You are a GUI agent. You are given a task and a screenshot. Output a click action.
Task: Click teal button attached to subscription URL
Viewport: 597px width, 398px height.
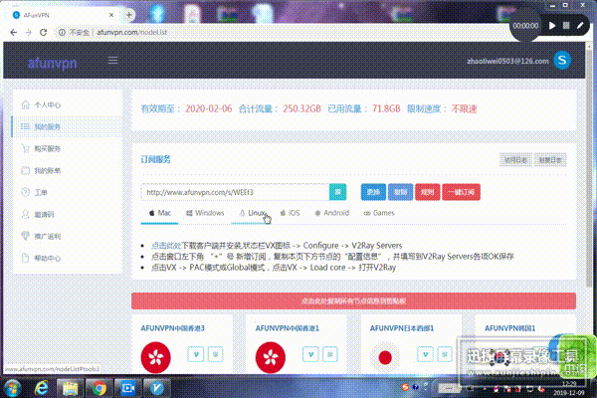[x=337, y=192]
